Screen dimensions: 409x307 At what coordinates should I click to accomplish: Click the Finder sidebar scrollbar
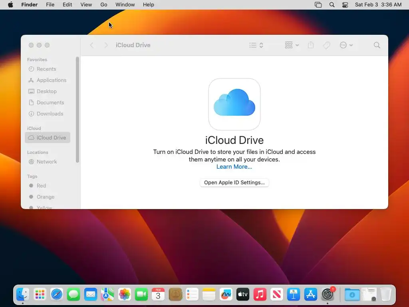point(77,110)
